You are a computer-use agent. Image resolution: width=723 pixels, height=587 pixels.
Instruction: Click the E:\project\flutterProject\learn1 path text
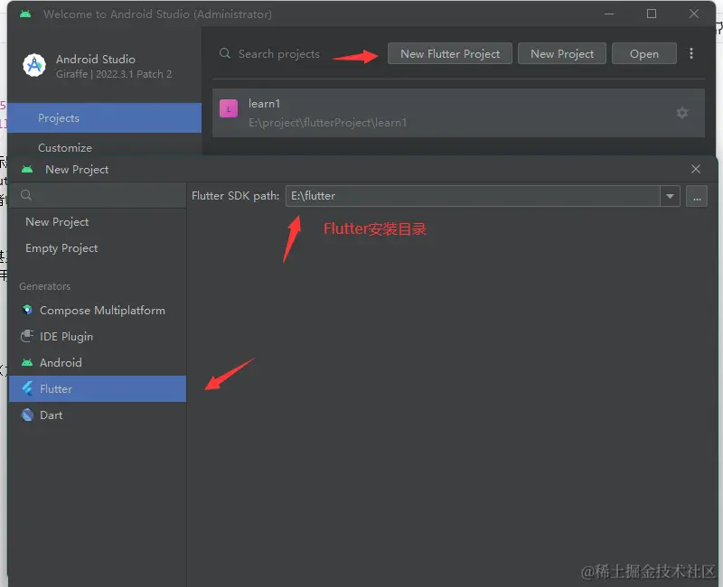tap(327, 123)
